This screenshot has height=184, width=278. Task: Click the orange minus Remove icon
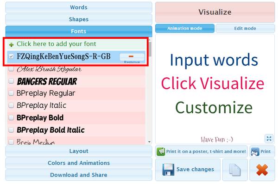click(x=131, y=56)
